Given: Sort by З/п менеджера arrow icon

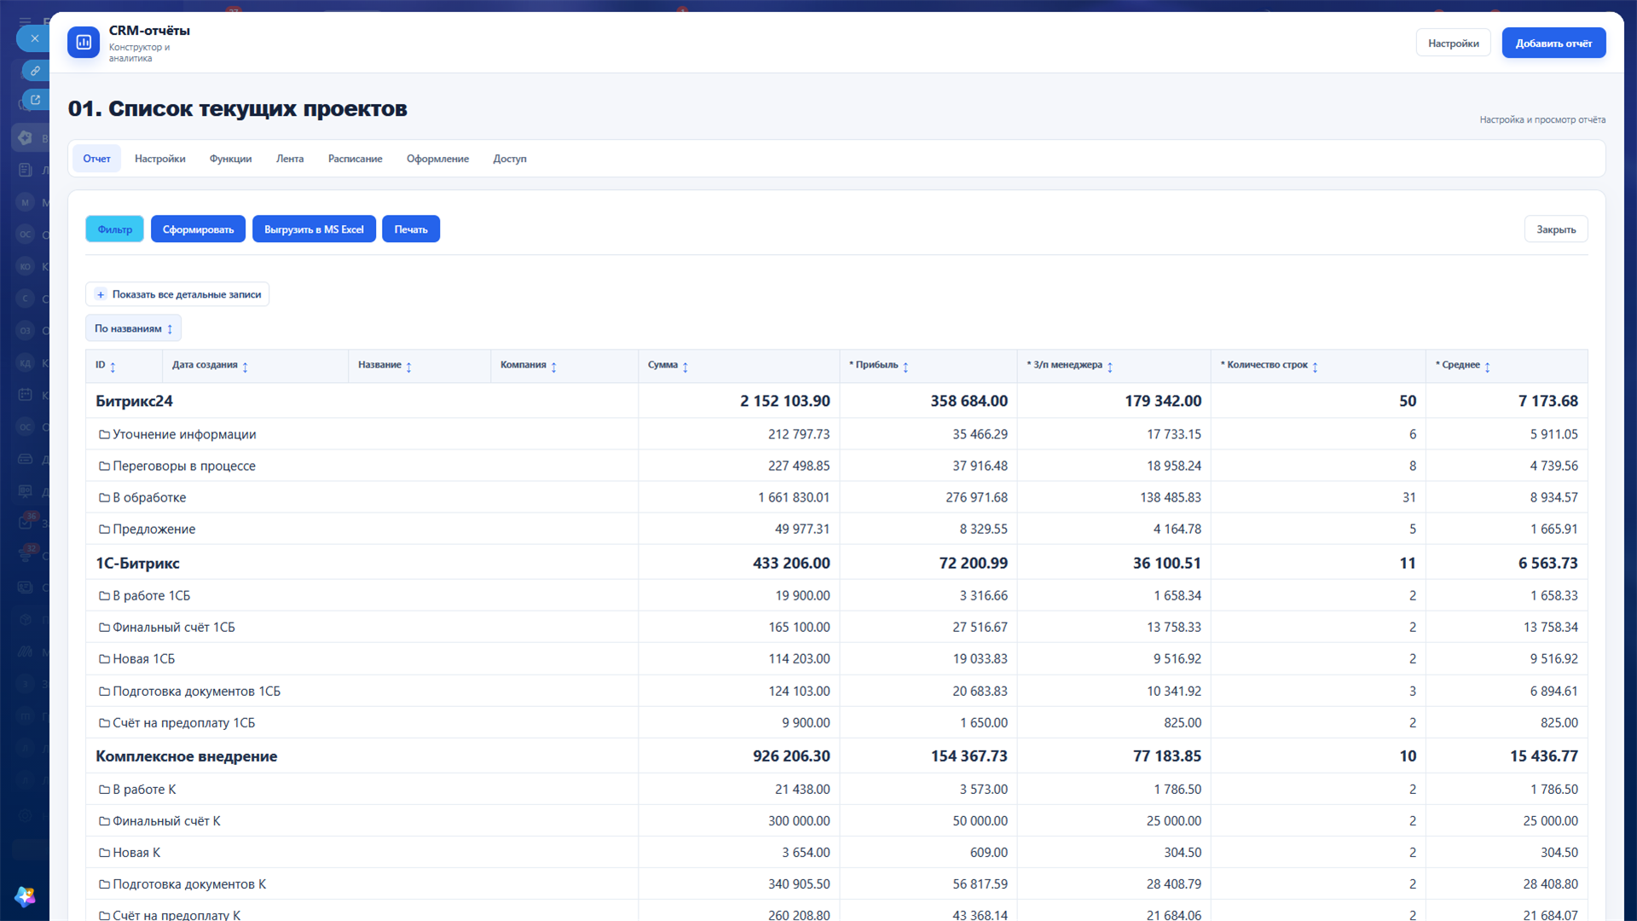Looking at the screenshot, I should [1109, 367].
